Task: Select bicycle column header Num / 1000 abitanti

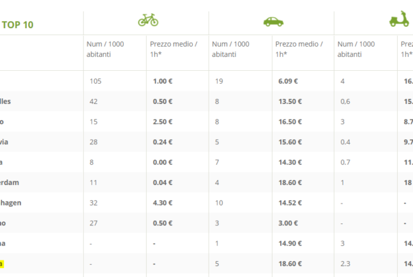Action: point(103,49)
